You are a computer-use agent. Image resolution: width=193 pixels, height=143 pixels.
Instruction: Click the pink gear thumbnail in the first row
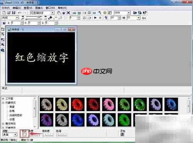click(109, 104)
